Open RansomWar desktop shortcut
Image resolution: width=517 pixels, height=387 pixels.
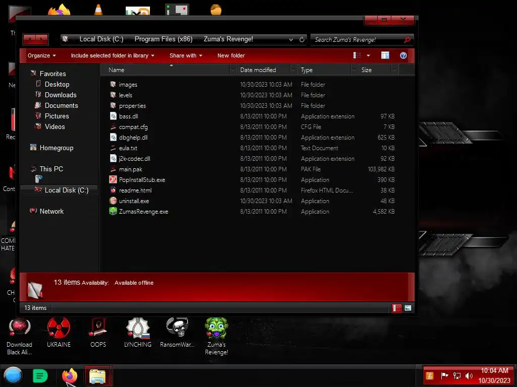tap(177, 333)
